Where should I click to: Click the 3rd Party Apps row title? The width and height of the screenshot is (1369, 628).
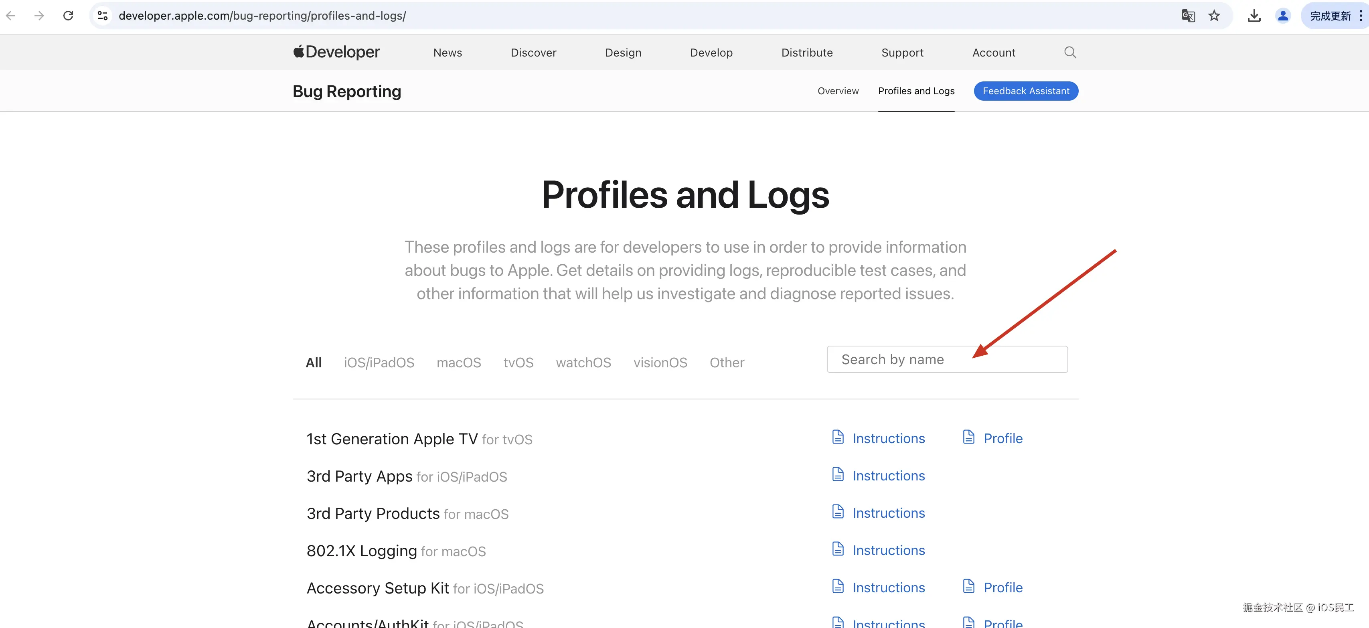[359, 476]
